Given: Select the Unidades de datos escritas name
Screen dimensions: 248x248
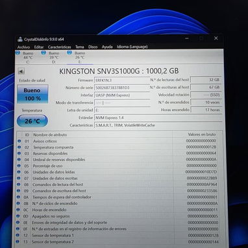Looking at the screenshot, I should tap(55, 179).
